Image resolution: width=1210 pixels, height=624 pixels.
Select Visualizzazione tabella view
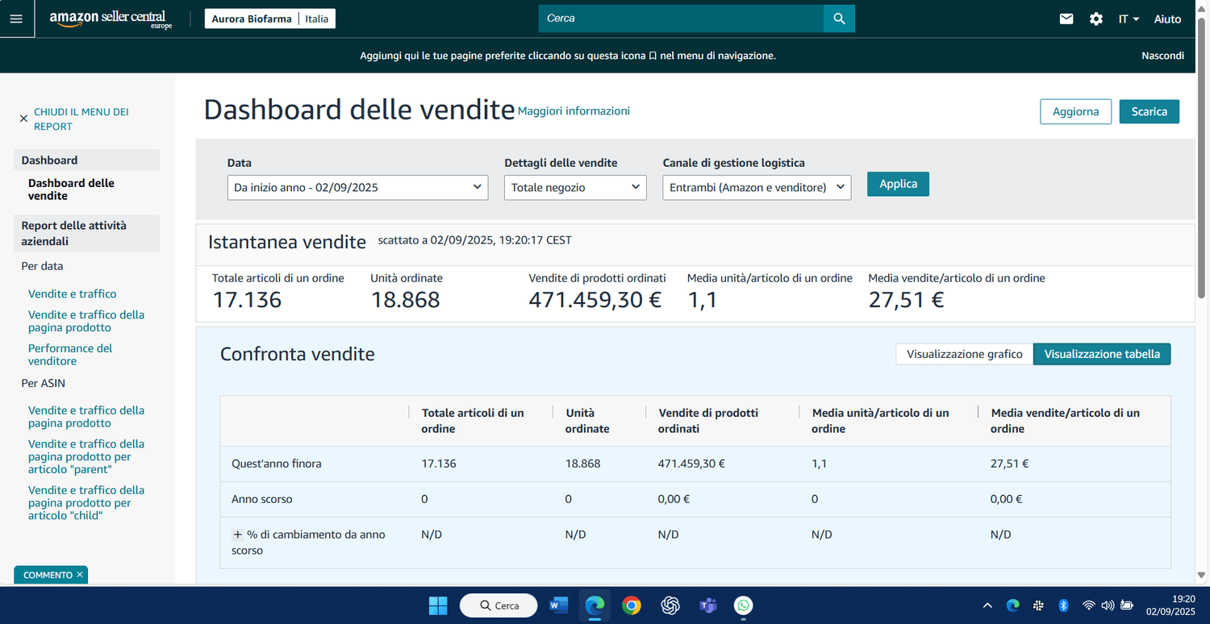click(1101, 354)
